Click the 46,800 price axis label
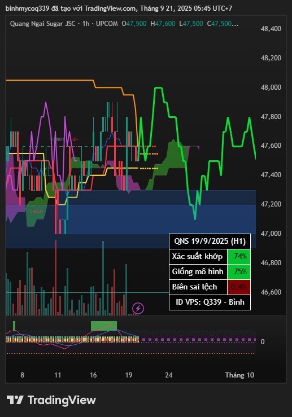The height and width of the screenshot is (417, 292). click(271, 263)
